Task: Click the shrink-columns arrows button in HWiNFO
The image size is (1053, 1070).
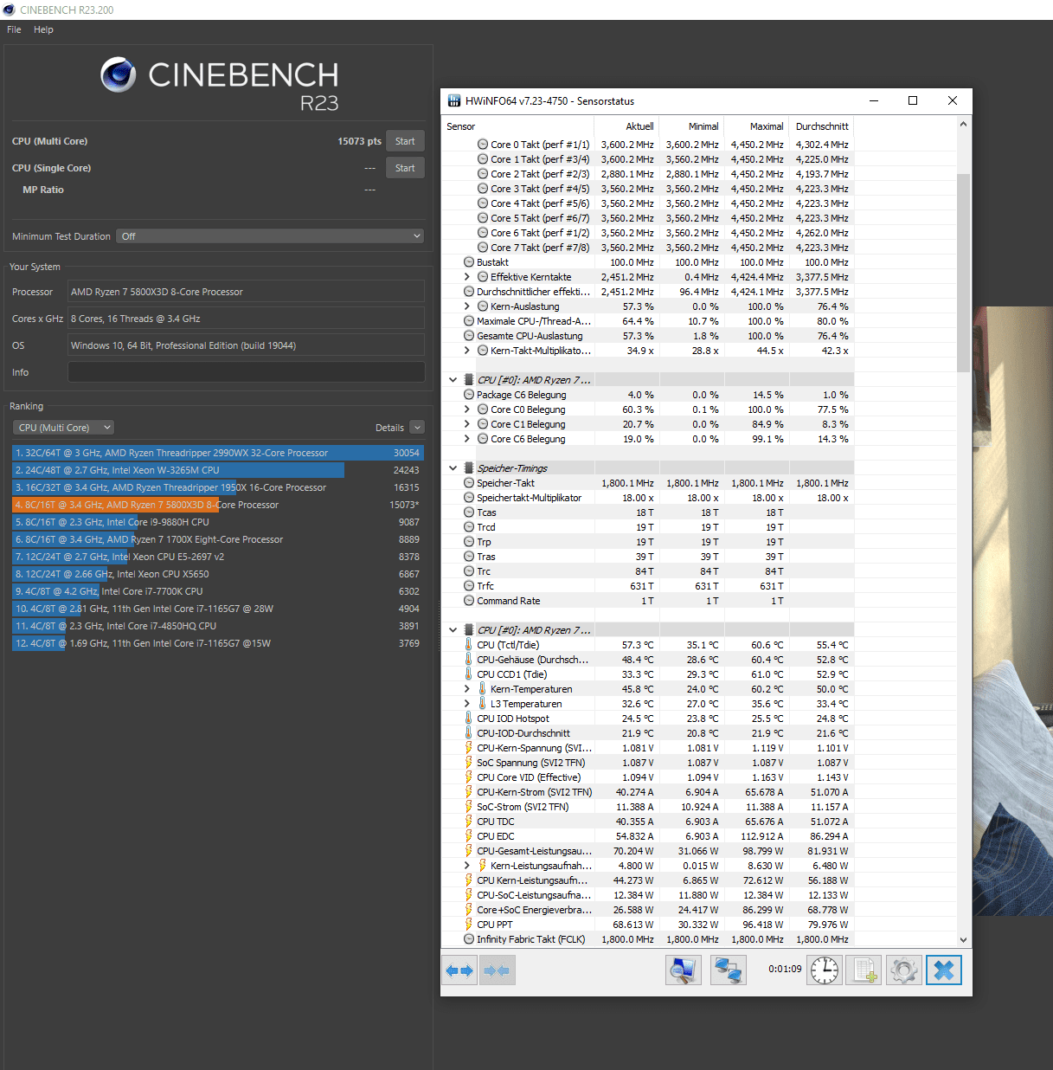Action: click(498, 970)
